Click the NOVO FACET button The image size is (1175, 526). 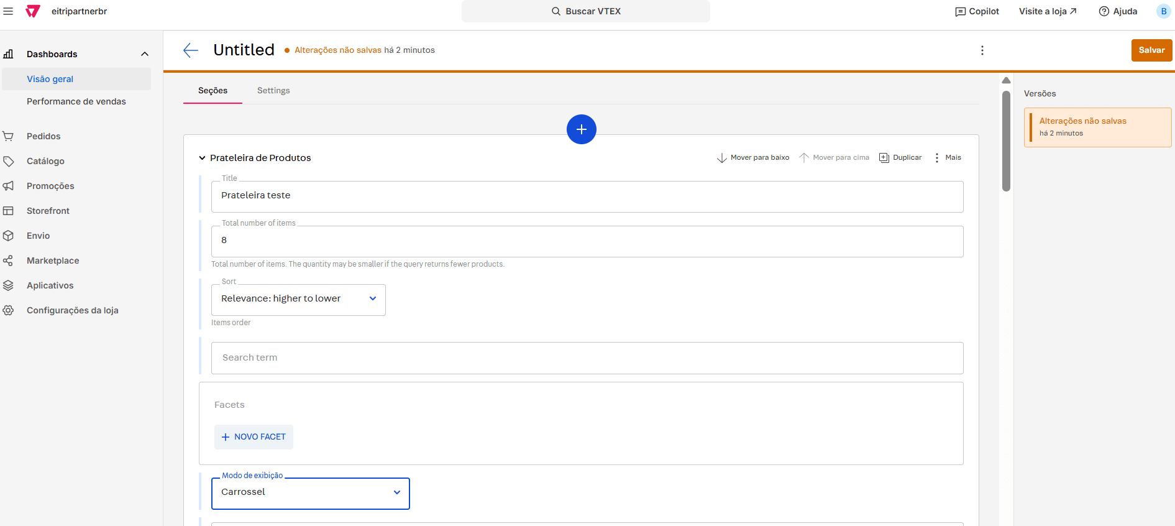coord(254,437)
